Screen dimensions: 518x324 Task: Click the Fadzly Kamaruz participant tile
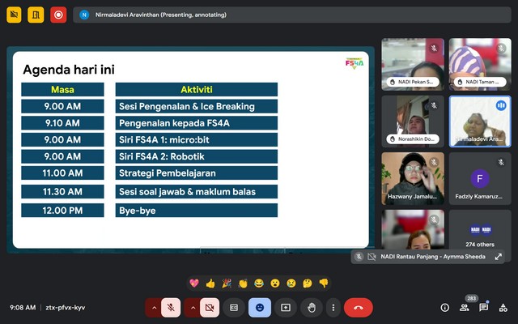(481, 180)
